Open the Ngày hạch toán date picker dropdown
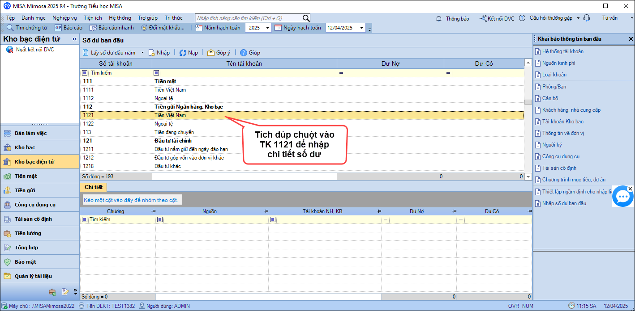The width and height of the screenshot is (635, 311). (362, 28)
